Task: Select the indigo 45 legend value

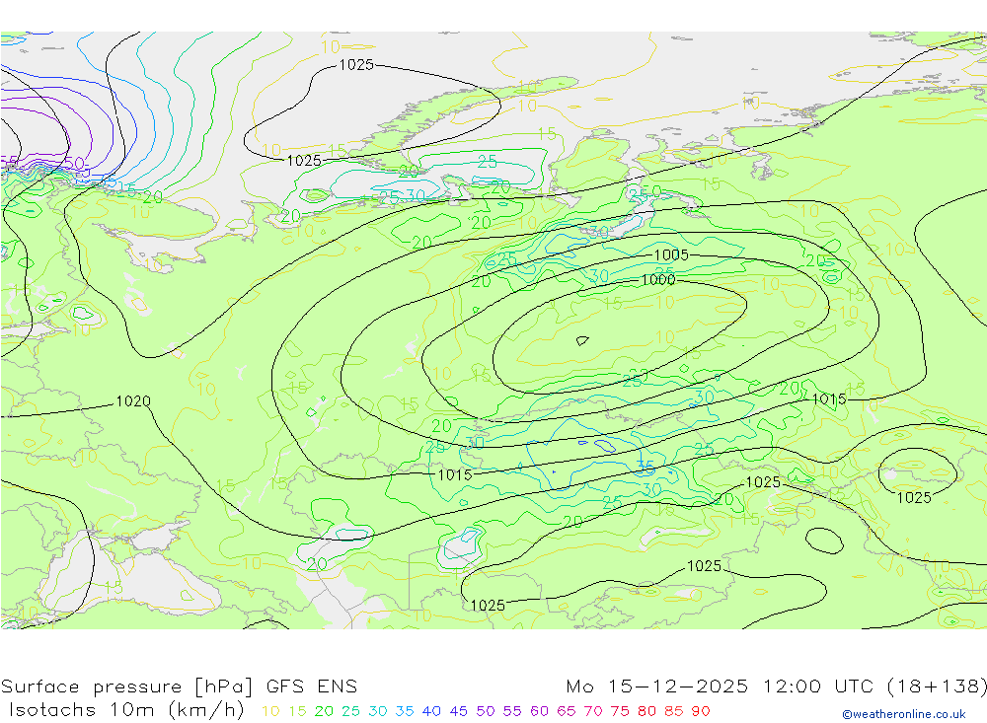Action: 458,712
